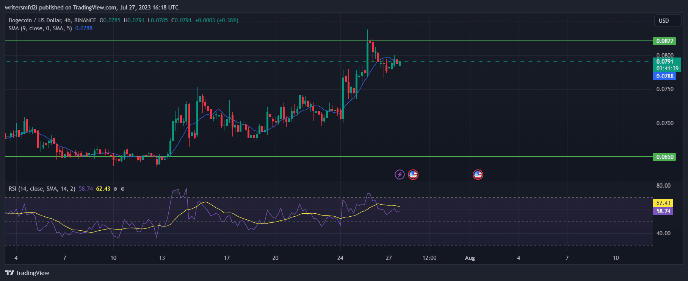Click the US flag icon beside lightning icon

click(x=413, y=174)
